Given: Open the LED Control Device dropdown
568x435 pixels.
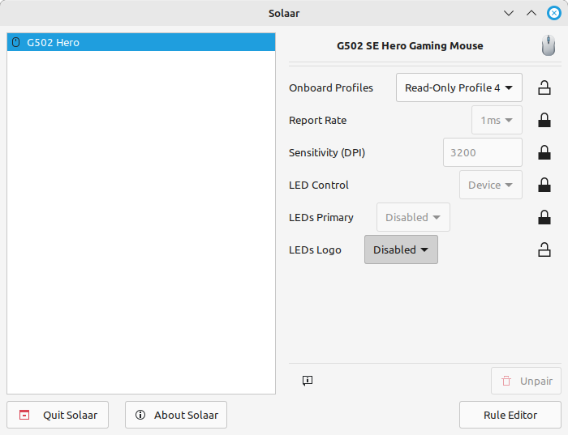Looking at the screenshot, I should [x=490, y=185].
